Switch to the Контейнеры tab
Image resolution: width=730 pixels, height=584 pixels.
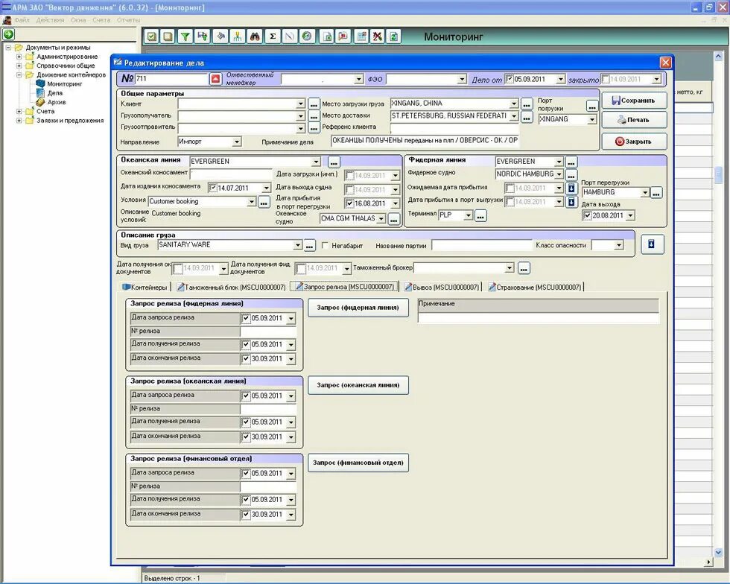[x=145, y=288]
